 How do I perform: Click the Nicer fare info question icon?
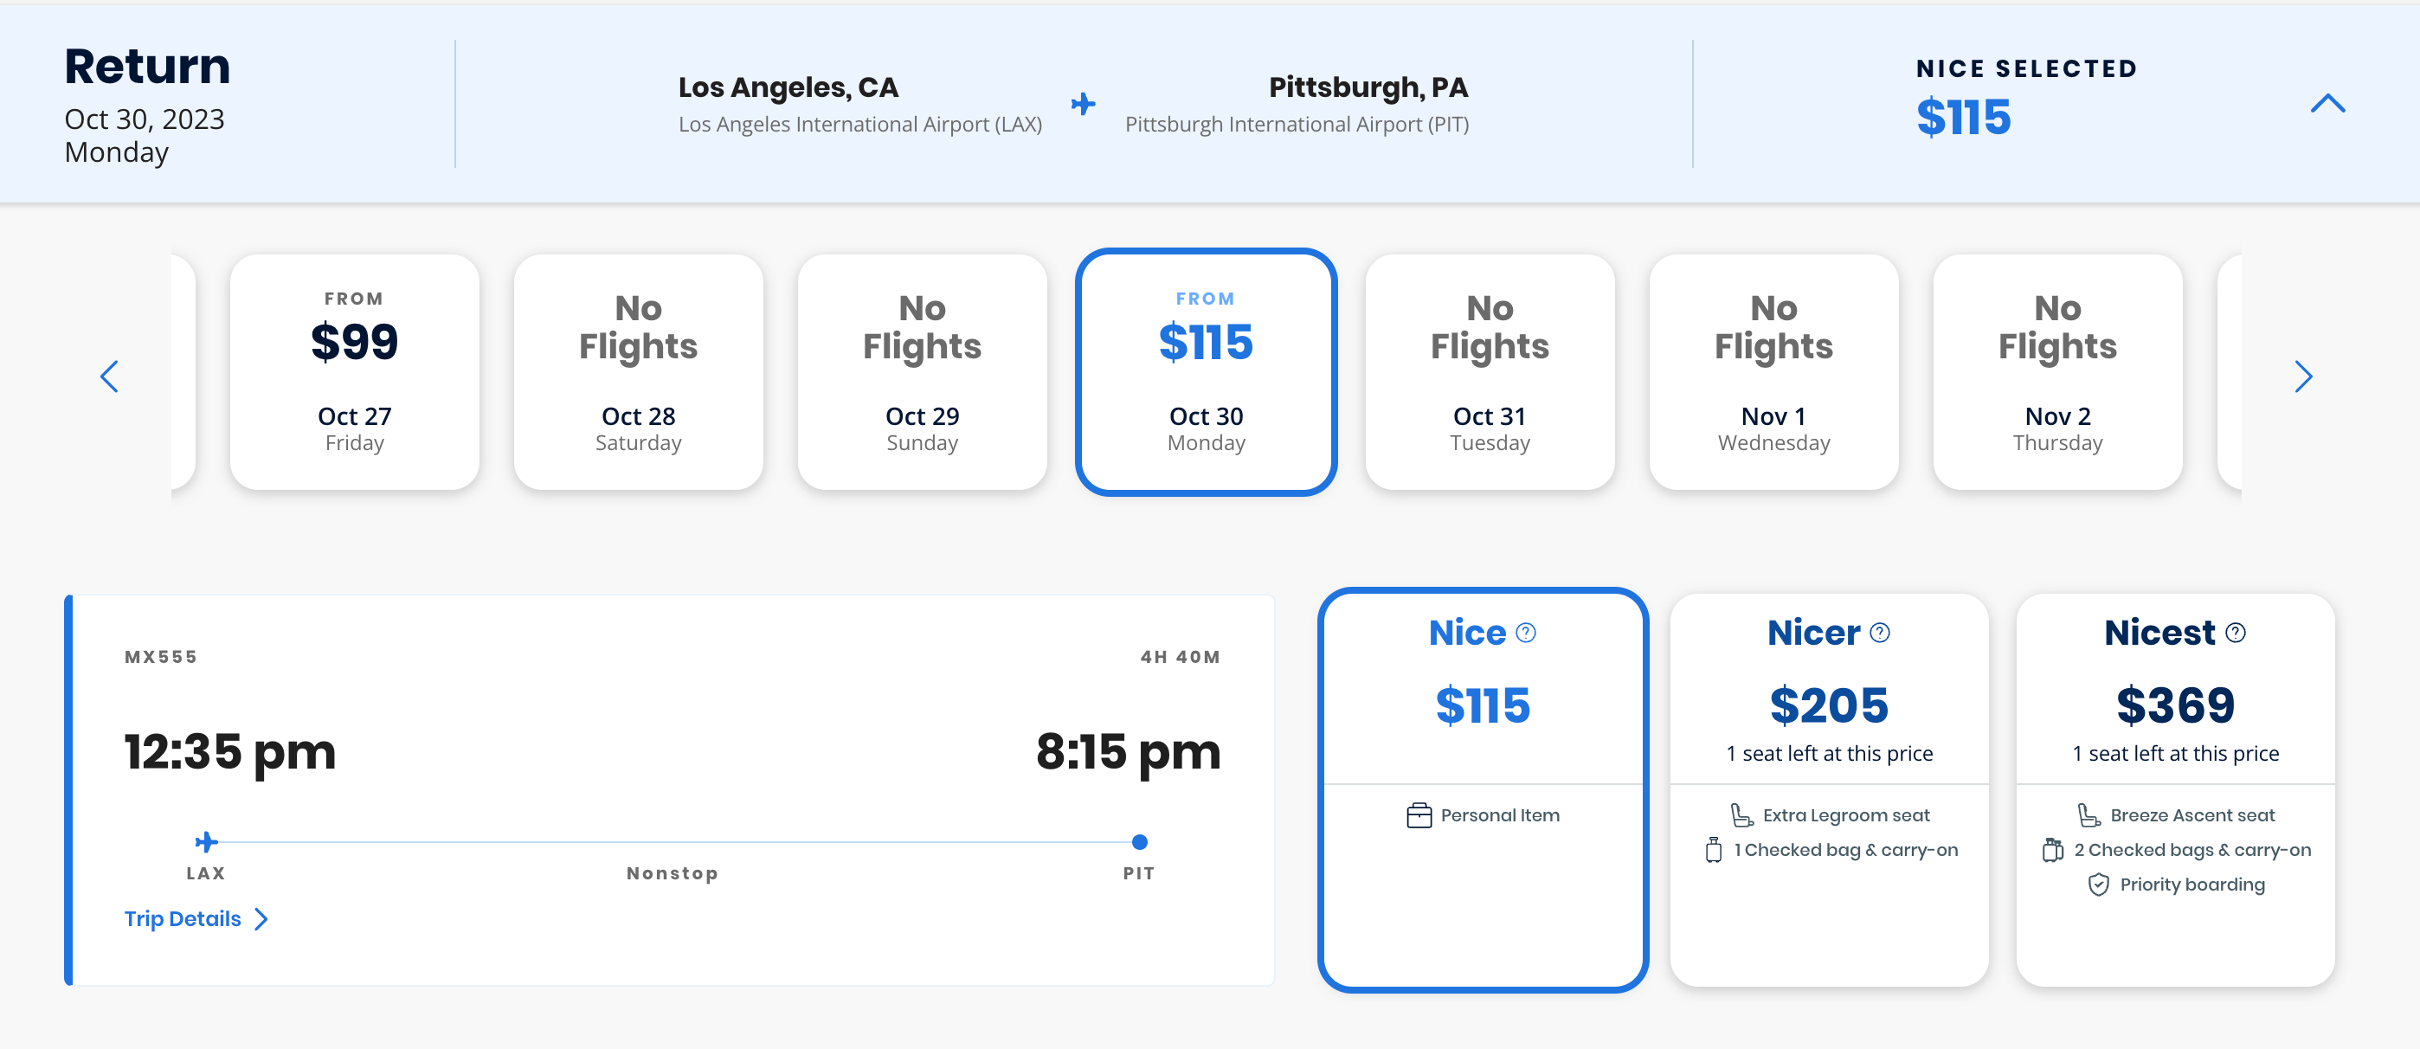pos(1879,633)
